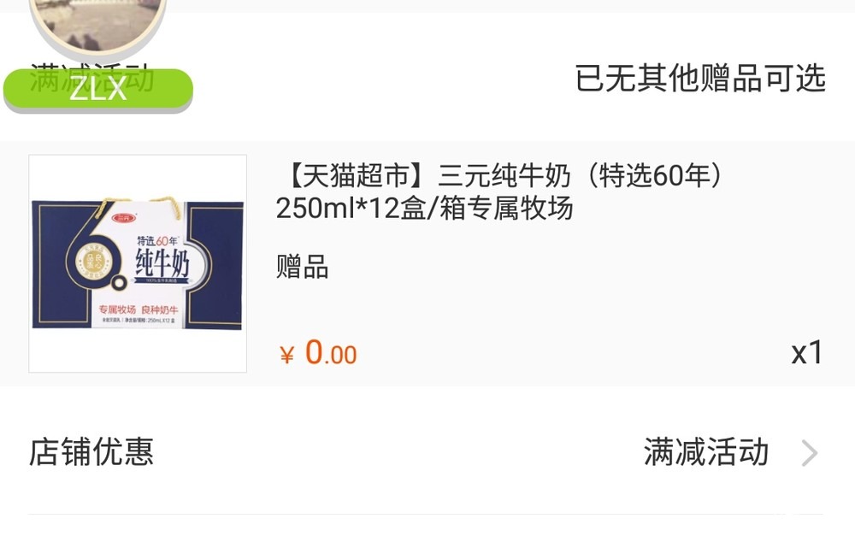
Task: Tap the circular profile avatar photo
Action: pyautogui.click(x=97, y=25)
